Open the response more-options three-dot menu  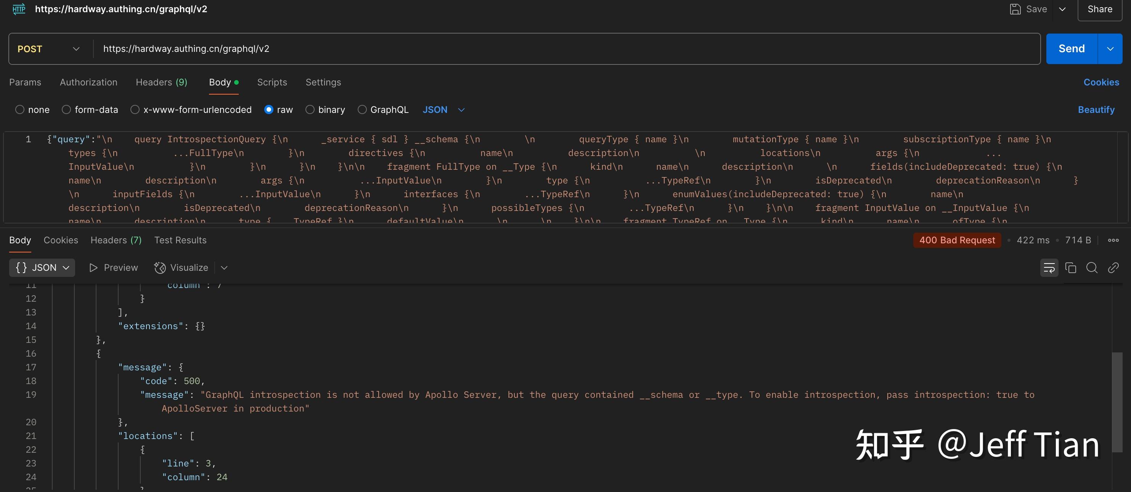point(1113,240)
